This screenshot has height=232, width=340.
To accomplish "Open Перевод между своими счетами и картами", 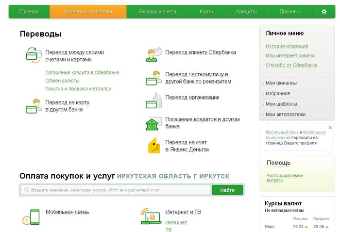I will (75, 56).
